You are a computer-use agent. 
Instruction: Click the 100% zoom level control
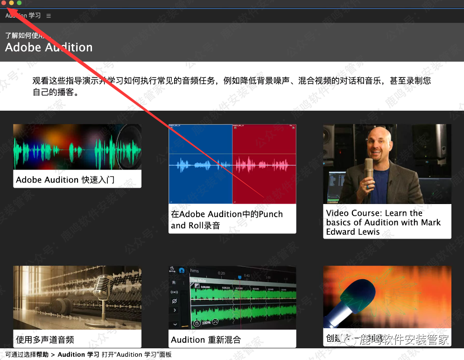tap(206, 322)
